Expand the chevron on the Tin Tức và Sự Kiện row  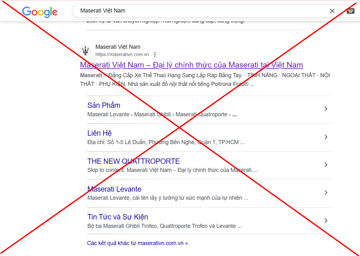pyautogui.click(x=326, y=220)
